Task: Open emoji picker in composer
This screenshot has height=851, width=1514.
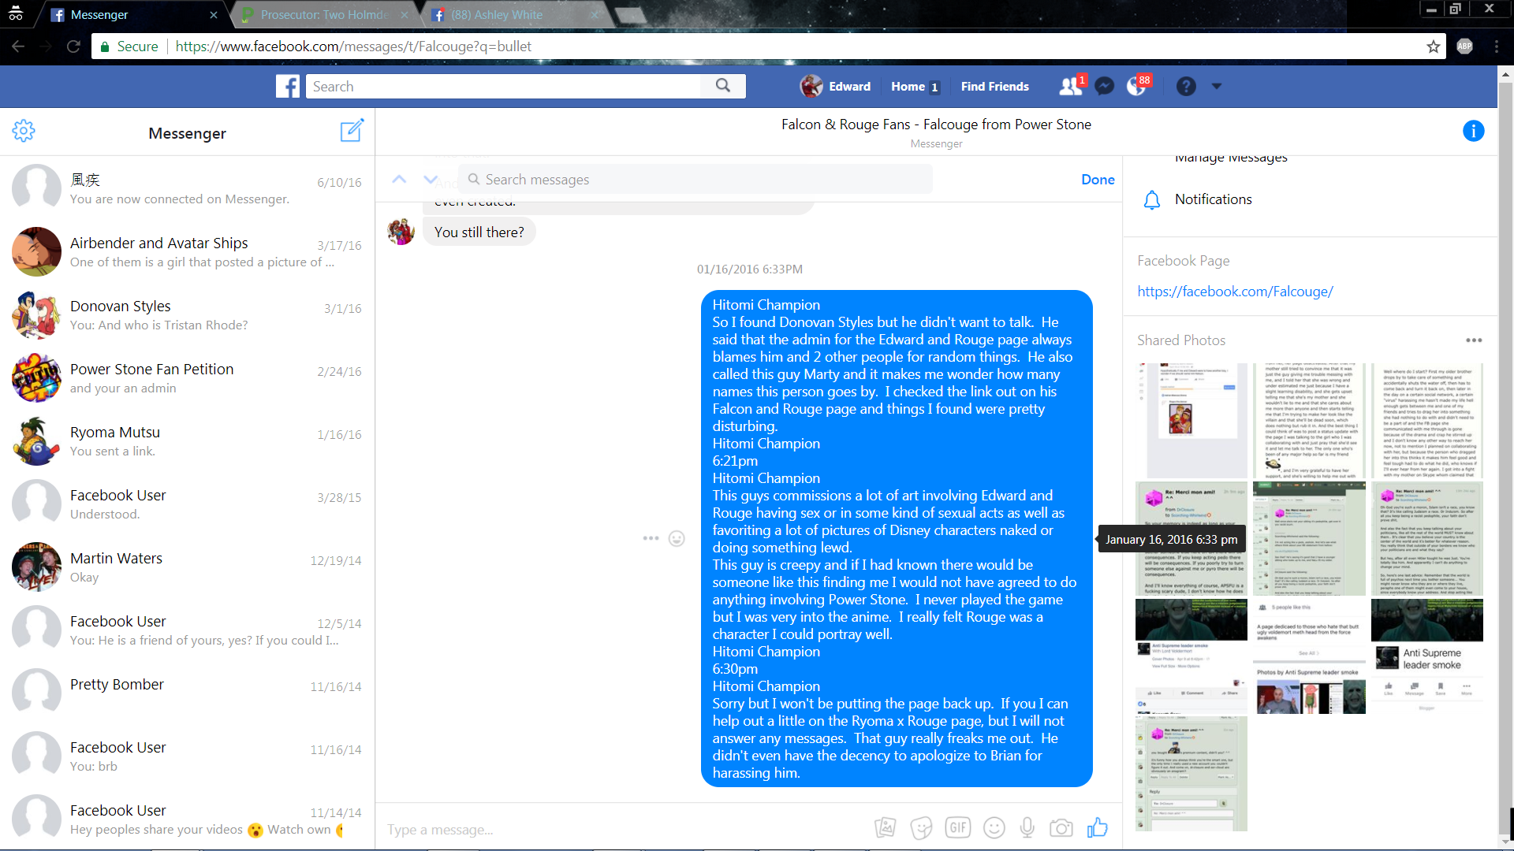Action: click(x=994, y=827)
